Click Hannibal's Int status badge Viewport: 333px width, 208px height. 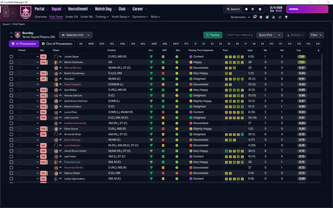[43, 79]
